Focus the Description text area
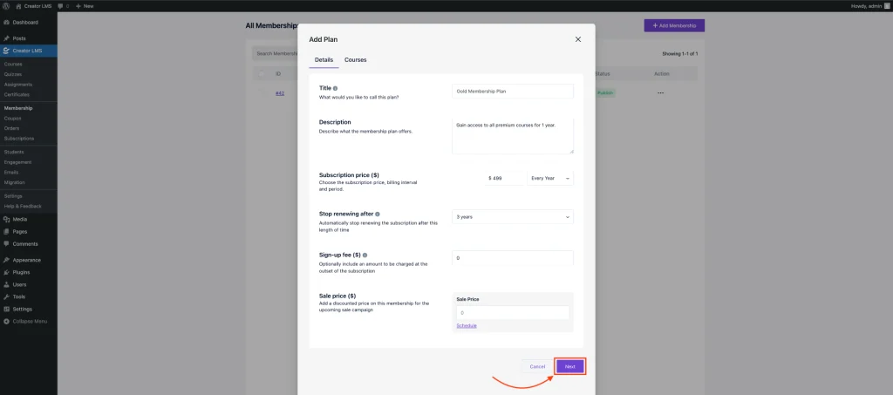 (513, 136)
